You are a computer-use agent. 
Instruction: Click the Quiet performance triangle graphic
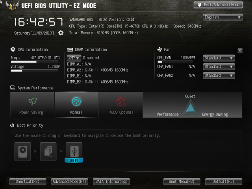[191, 107]
